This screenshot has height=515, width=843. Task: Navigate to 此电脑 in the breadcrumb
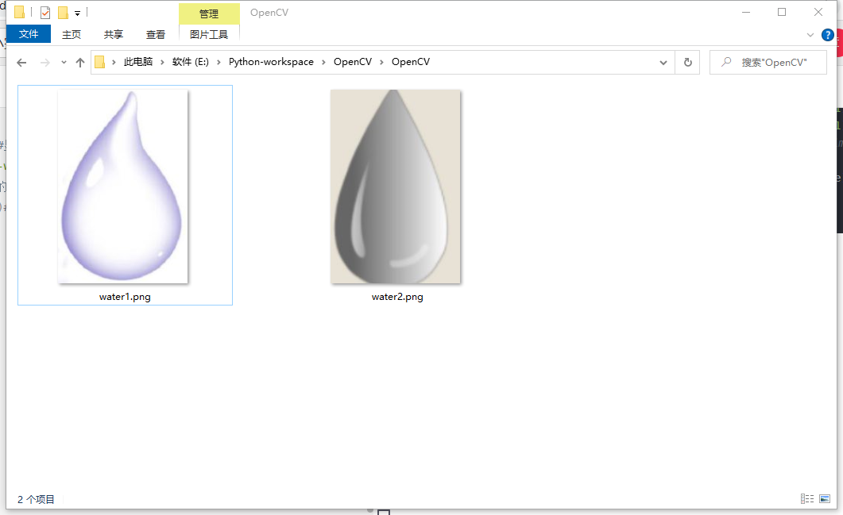click(138, 62)
